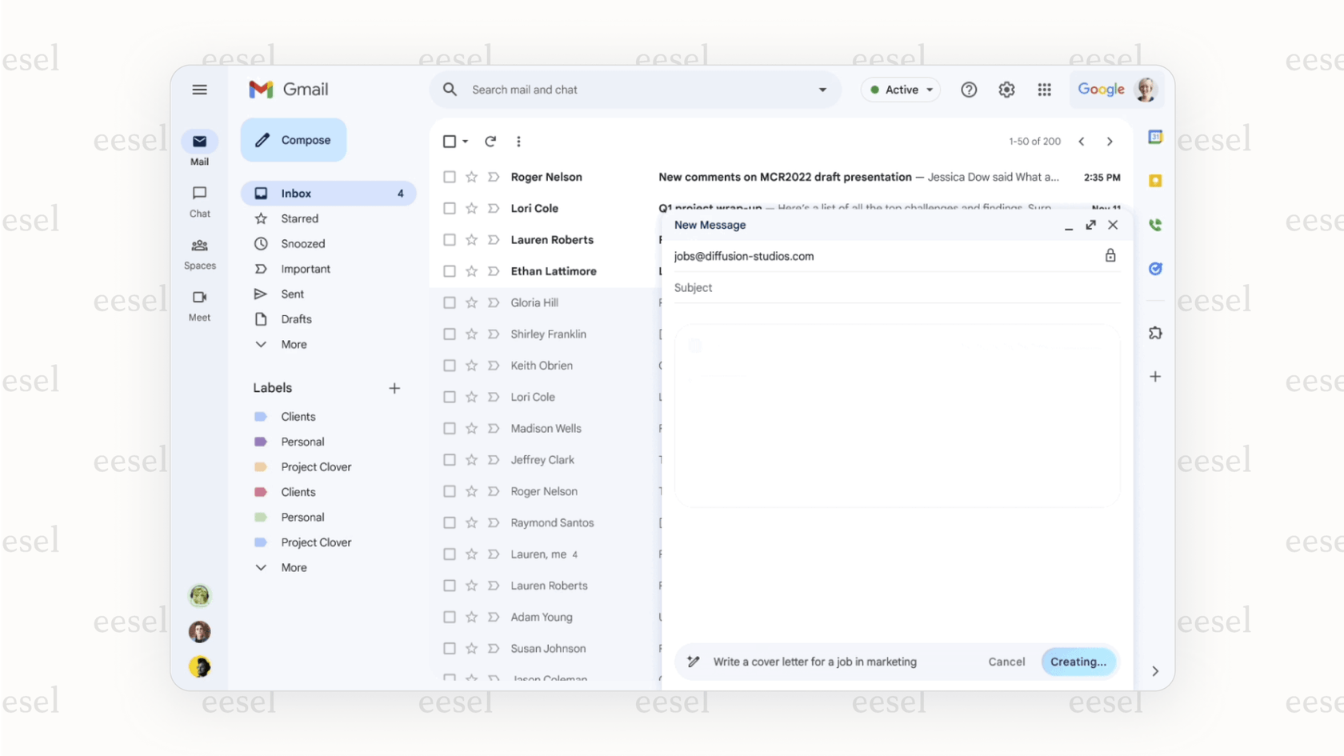Expand advanced search options in the search bar
This screenshot has width=1344, height=756.
pyautogui.click(x=822, y=90)
